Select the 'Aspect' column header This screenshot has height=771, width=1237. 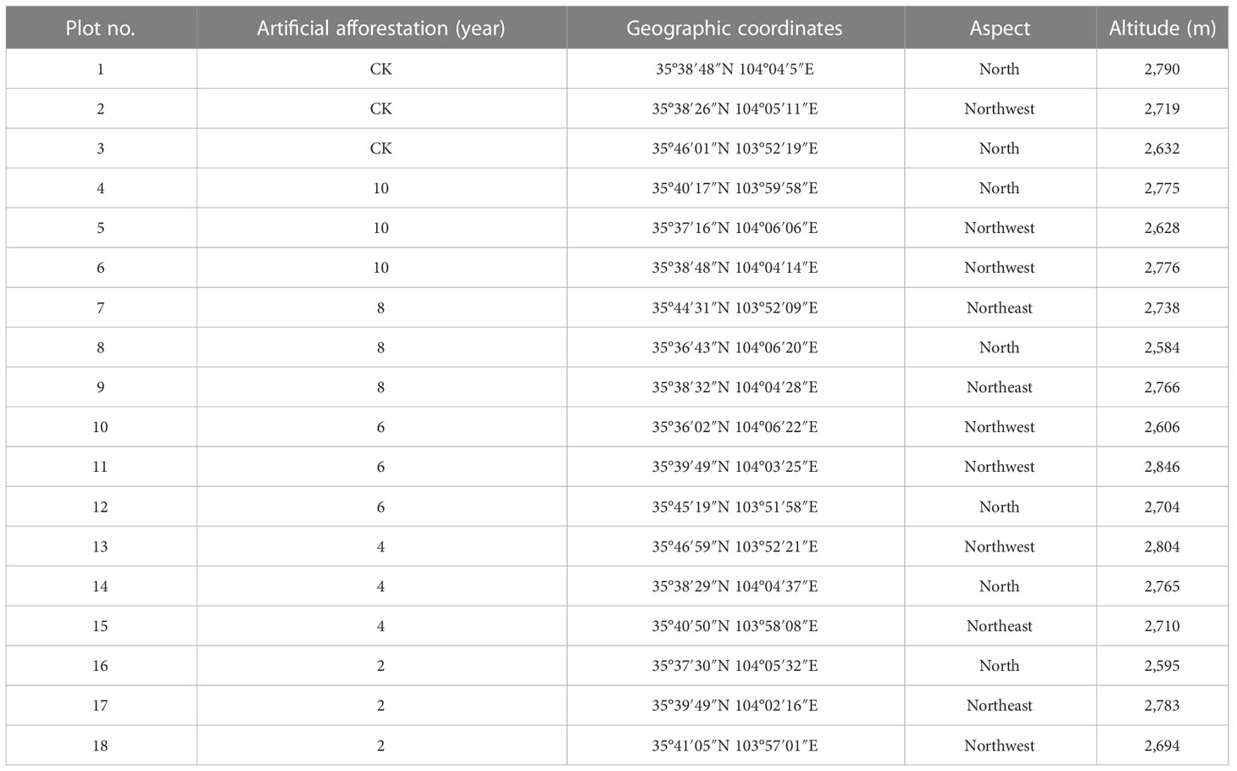pos(1000,28)
